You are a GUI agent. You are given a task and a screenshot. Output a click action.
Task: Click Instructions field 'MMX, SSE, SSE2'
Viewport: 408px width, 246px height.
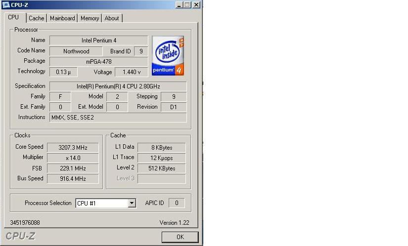click(118, 118)
